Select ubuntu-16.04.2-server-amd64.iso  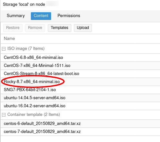80,106
